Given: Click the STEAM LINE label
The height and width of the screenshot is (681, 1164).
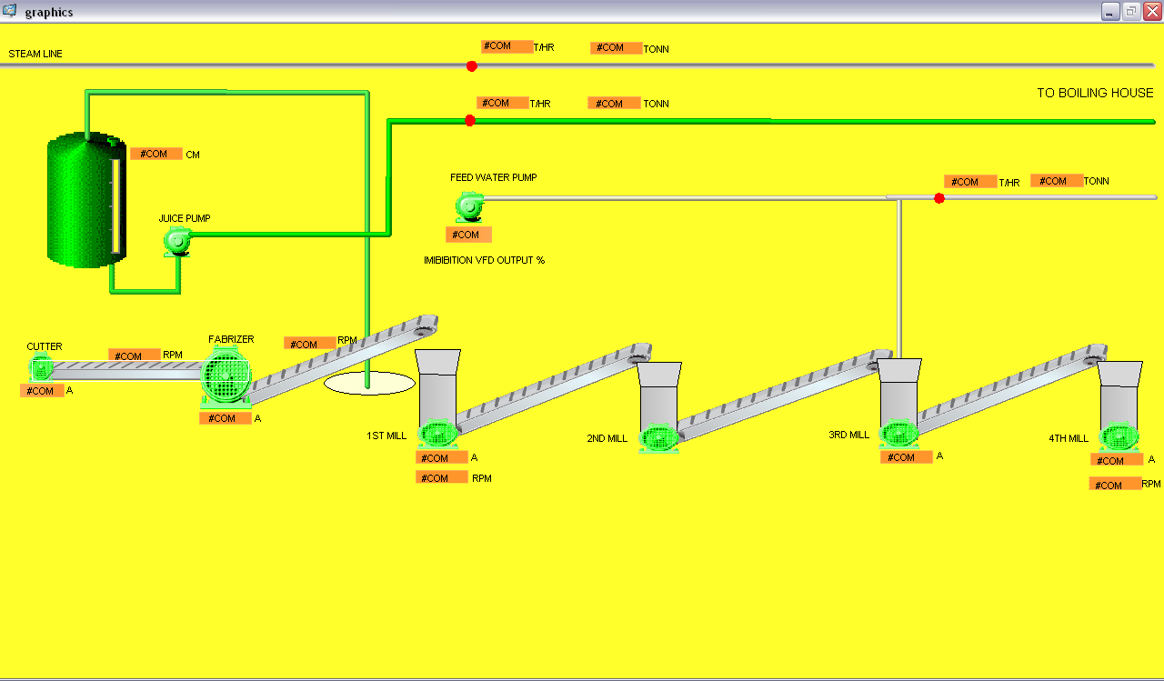Looking at the screenshot, I should (35, 55).
